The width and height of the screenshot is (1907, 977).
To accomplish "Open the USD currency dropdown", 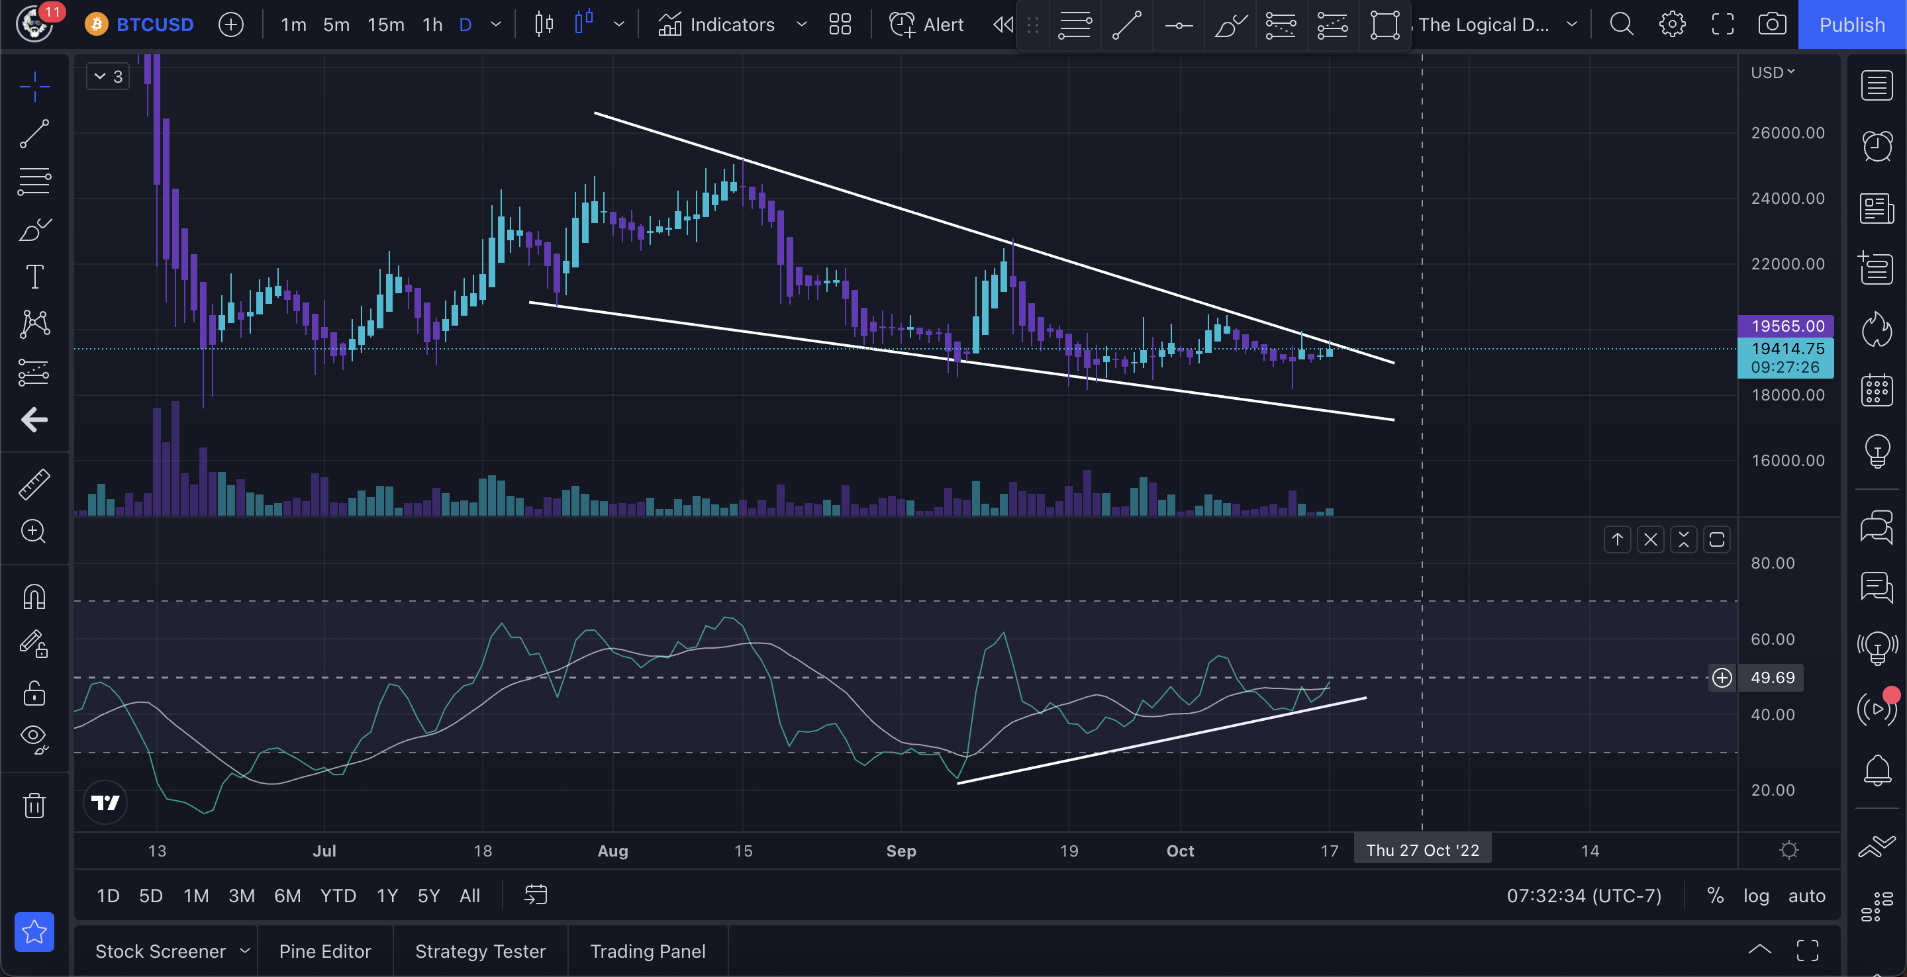I will pos(1773,73).
